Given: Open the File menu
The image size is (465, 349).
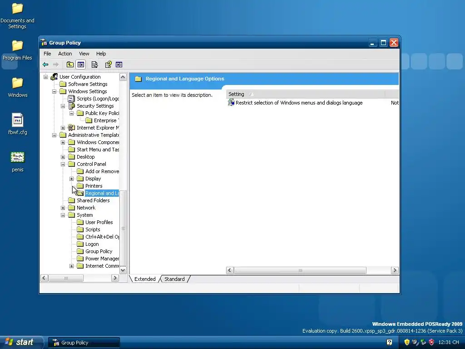Looking at the screenshot, I should click(x=47, y=54).
